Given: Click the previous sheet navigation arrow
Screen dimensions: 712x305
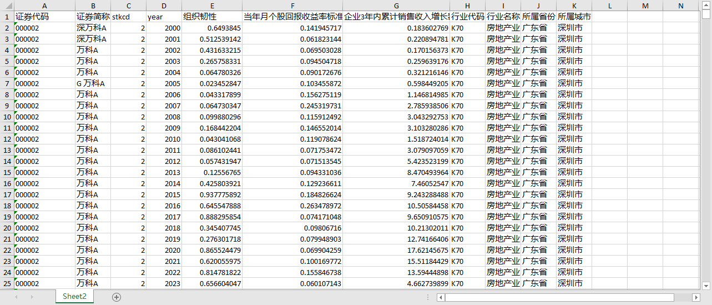Looking at the screenshot, I should [17, 297].
